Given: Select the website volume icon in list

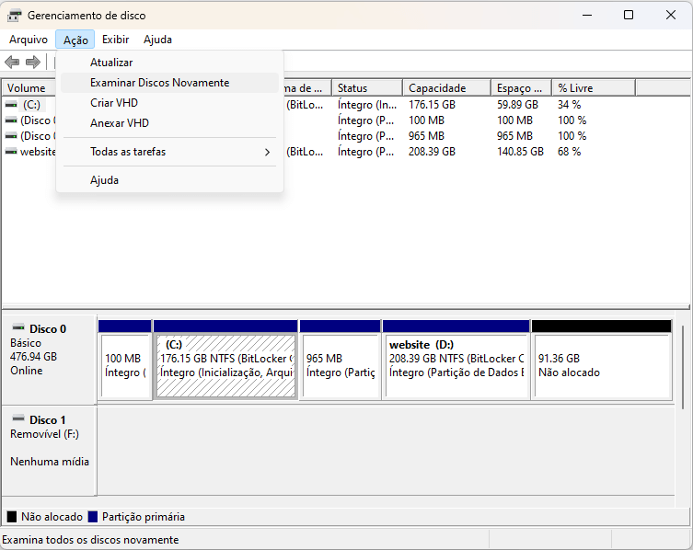Looking at the screenshot, I should pyautogui.click(x=11, y=152).
